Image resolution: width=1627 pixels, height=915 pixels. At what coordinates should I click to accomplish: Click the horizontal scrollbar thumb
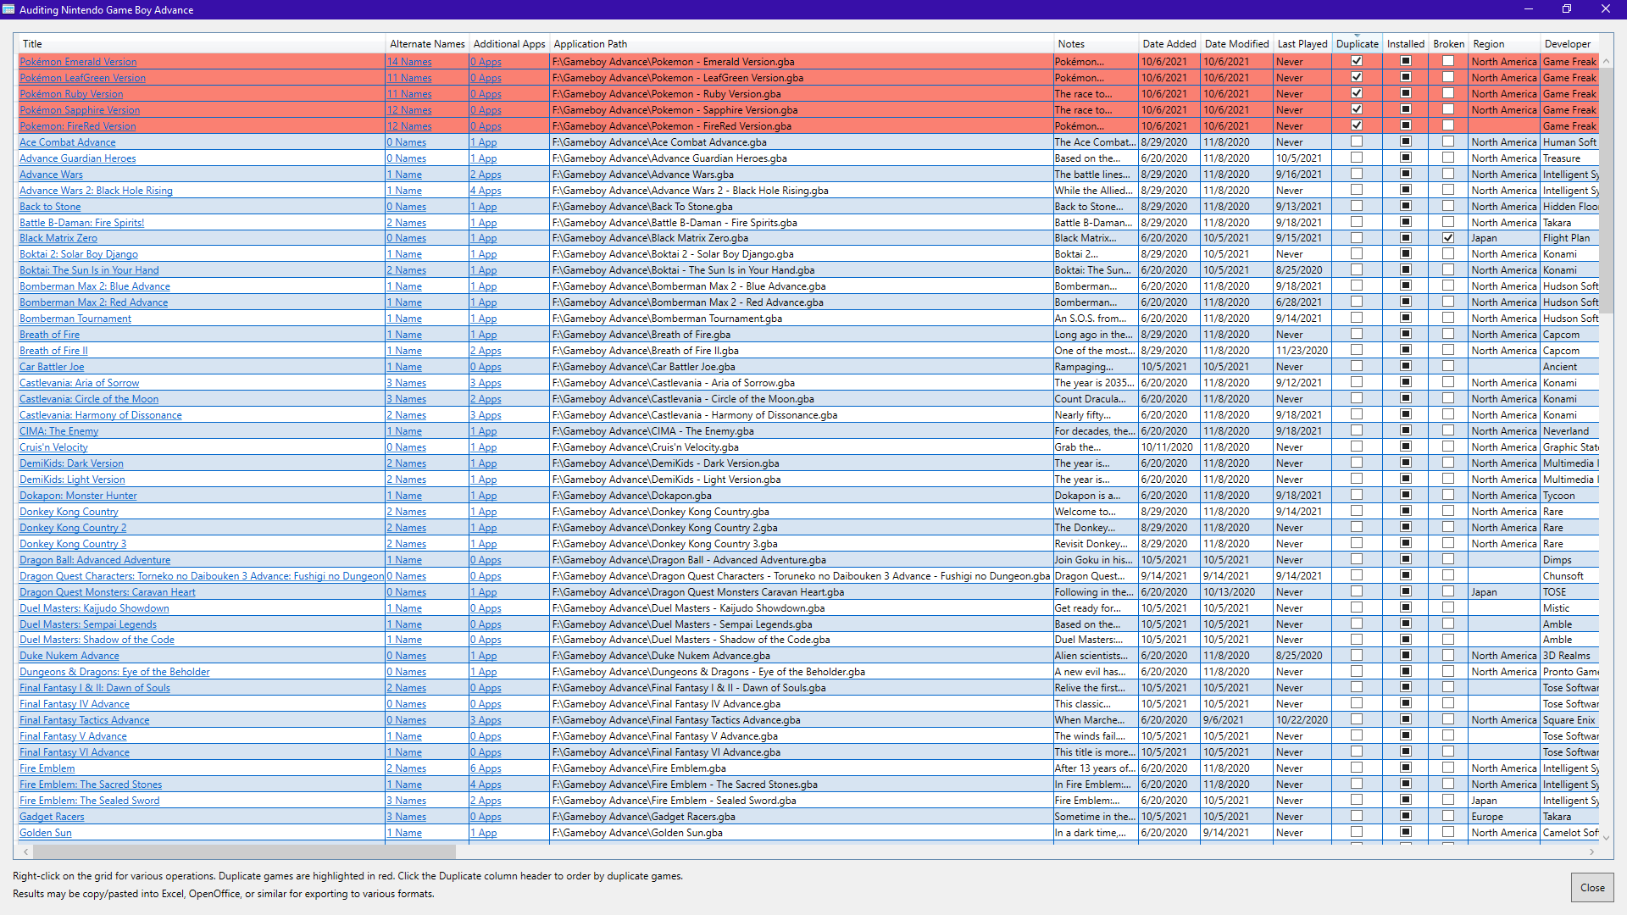(244, 851)
